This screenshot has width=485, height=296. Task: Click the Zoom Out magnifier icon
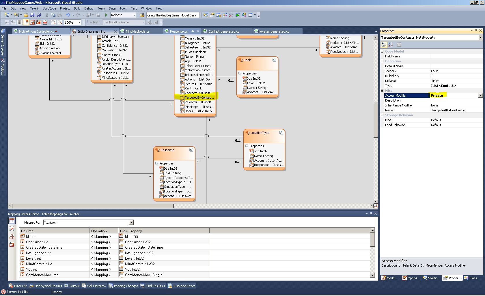[x=60, y=22]
